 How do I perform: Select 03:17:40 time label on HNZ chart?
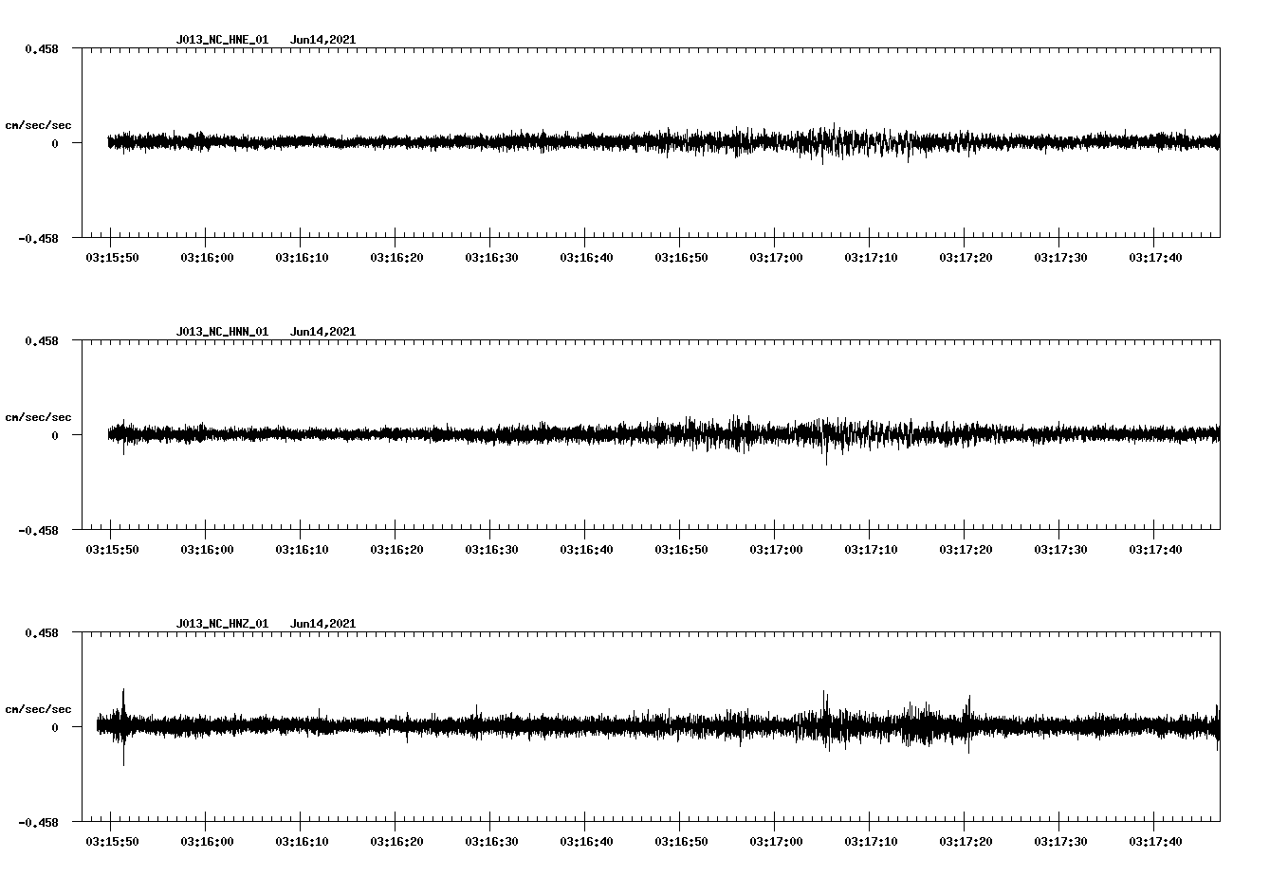click(x=1155, y=842)
